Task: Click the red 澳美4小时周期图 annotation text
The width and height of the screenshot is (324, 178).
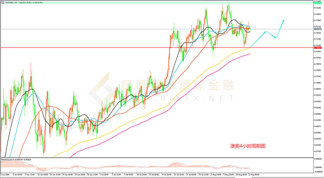Action: (x=248, y=146)
